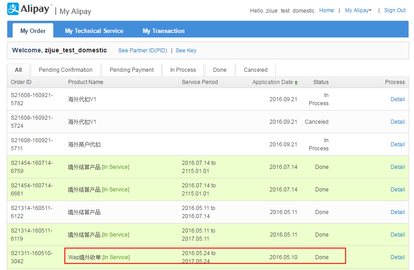
Task: Open My Transaction tab
Action: [x=163, y=31]
